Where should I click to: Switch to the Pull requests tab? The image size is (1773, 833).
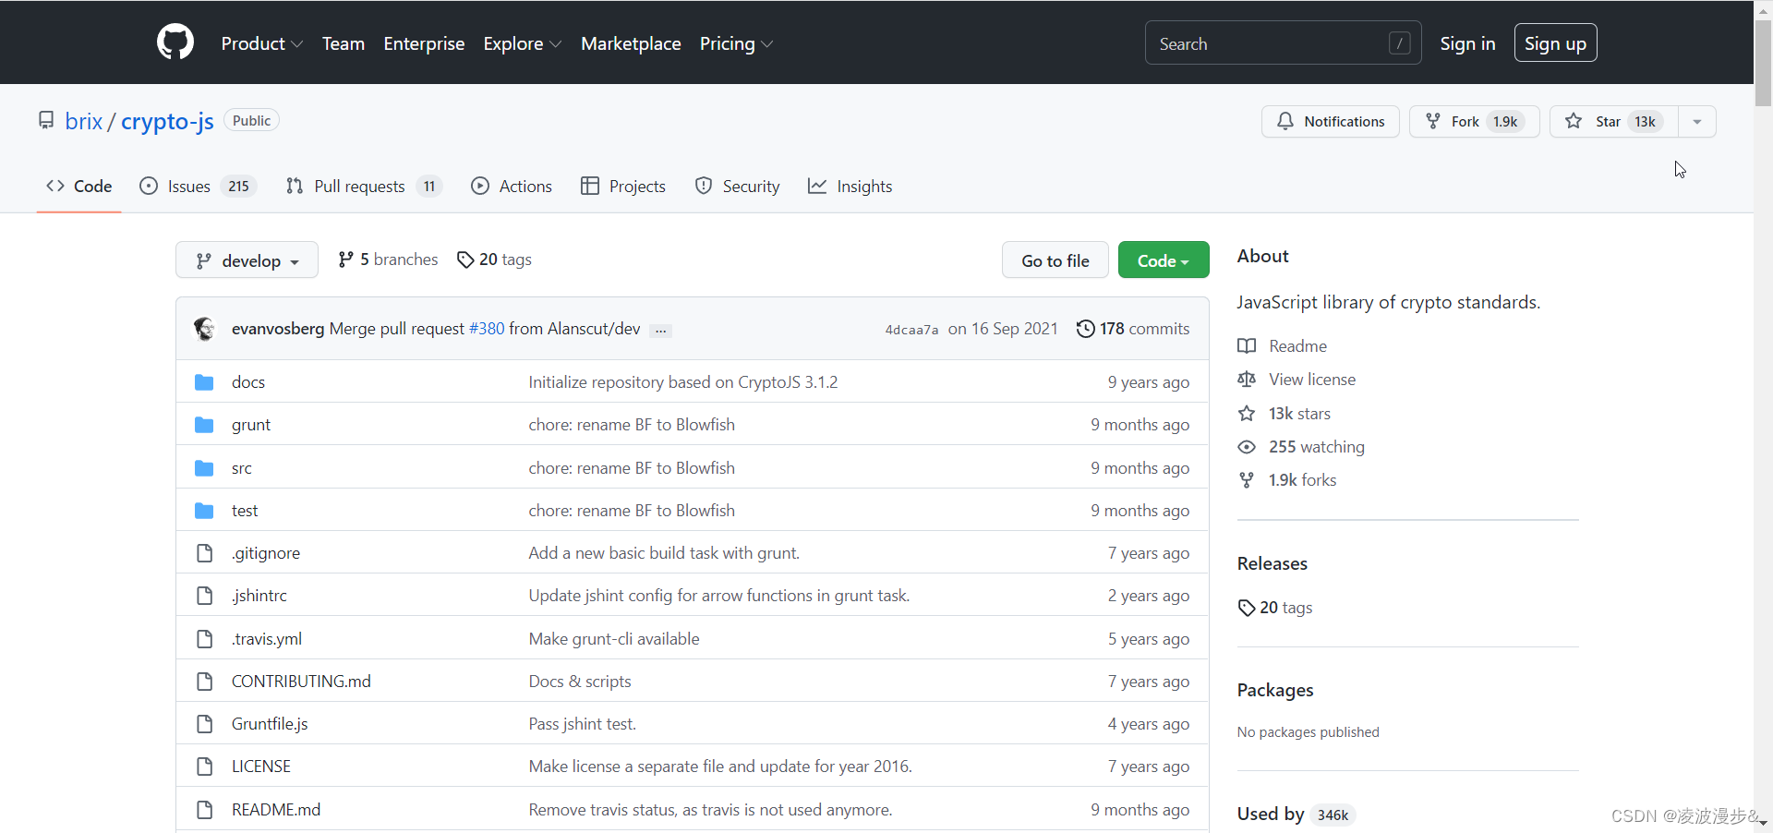(359, 187)
